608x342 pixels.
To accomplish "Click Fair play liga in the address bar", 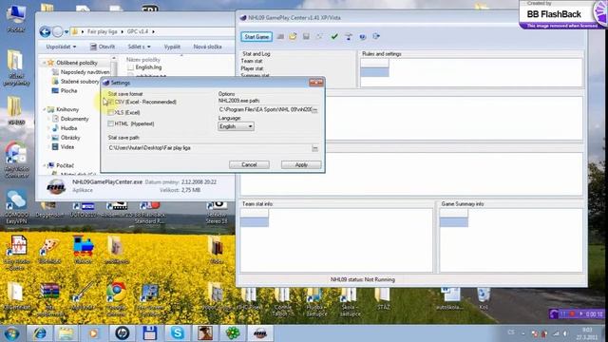I will pyautogui.click(x=102, y=31).
